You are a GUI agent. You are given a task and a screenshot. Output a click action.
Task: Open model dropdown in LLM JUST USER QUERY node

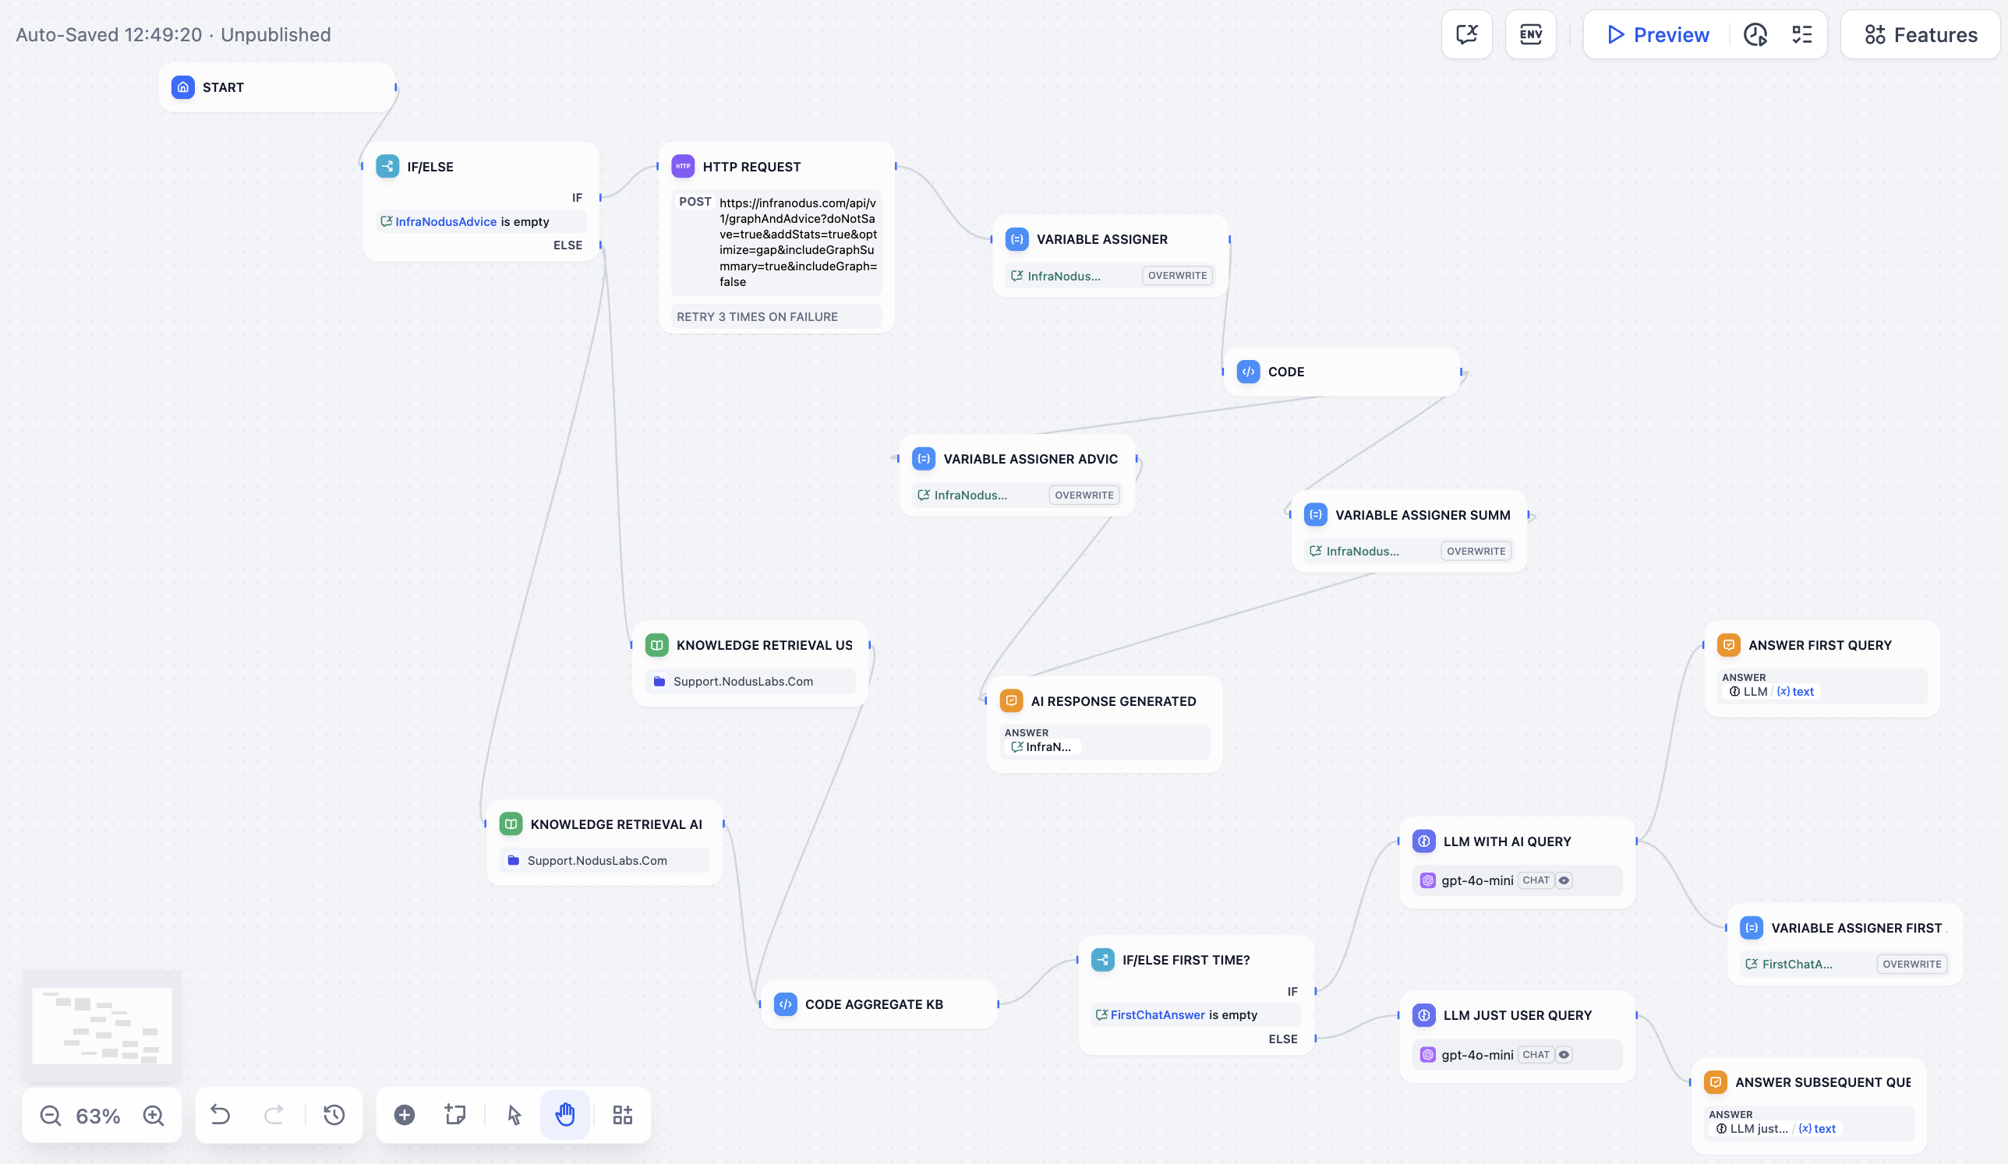coord(1477,1054)
